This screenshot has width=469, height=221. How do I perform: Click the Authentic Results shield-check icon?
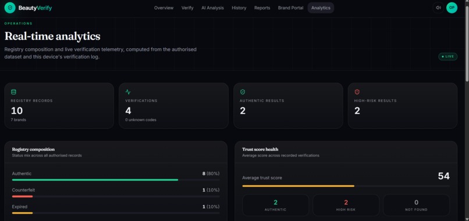(243, 92)
